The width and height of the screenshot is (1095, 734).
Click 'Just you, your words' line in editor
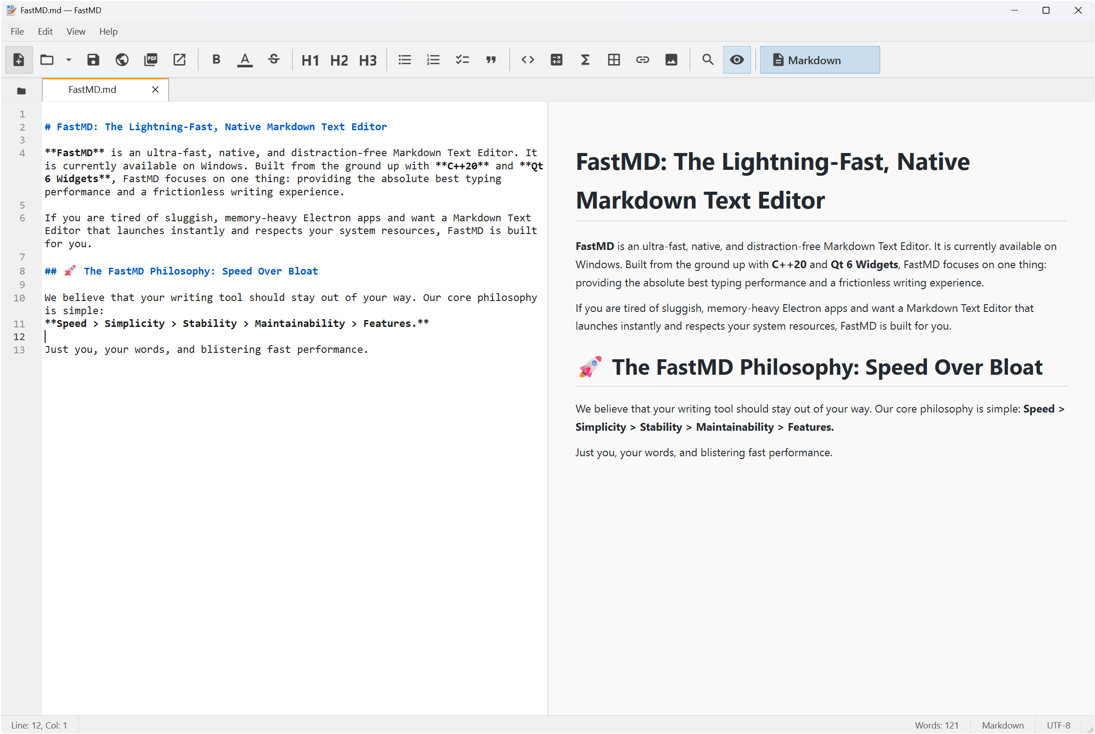pyautogui.click(x=206, y=350)
